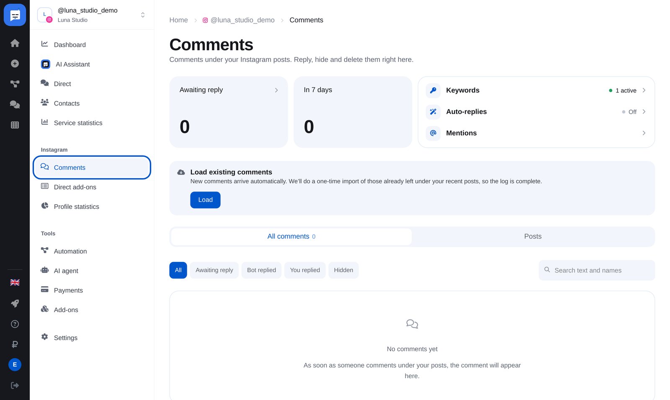
Task: Open Dashboard in the sidebar
Action: point(92,45)
